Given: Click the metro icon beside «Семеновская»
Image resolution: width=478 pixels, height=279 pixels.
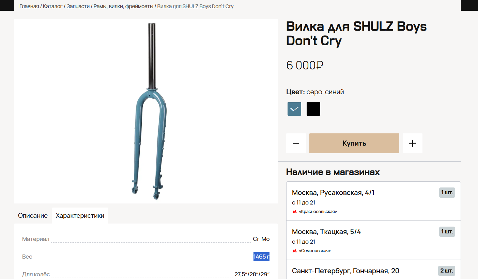Looking at the screenshot, I should (x=294, y=251).
